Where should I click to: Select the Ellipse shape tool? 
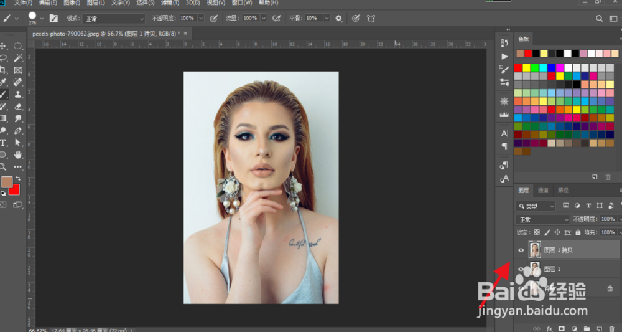click(3, 154)
